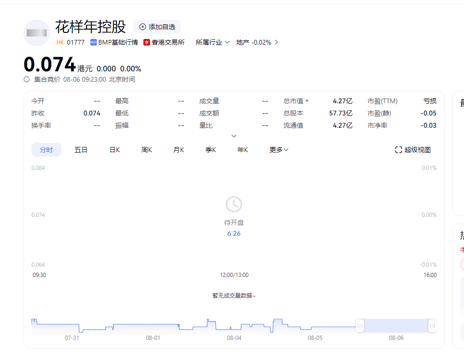Switch to the 分时 tab
The height and width of the screenshot is (353, 464).
point(47,150)
